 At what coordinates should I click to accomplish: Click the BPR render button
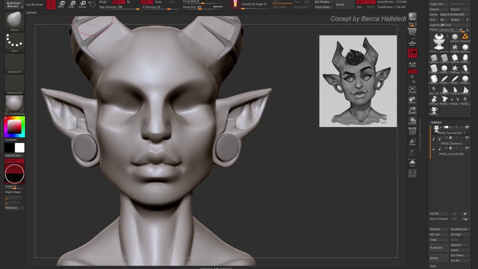pos(412,17)
